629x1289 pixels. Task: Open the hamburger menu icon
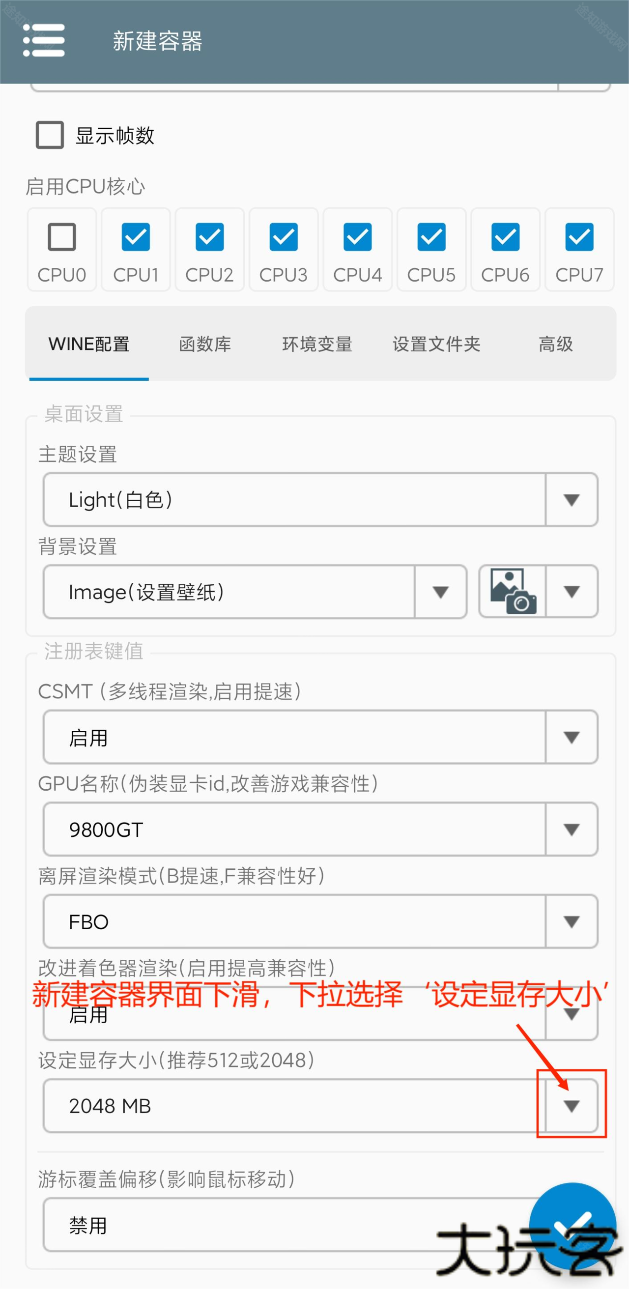tap(44, 40)
